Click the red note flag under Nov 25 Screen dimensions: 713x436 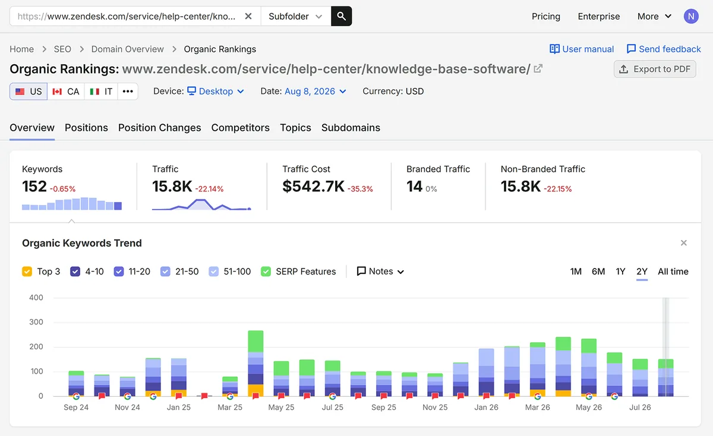435,396
